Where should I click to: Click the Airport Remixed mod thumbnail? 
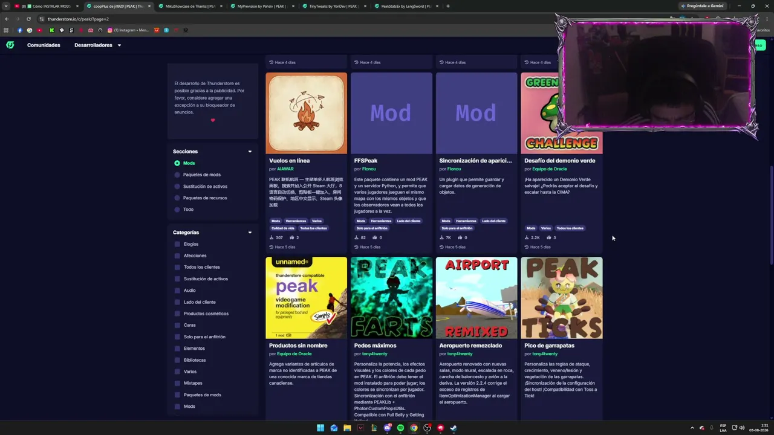(476, 298)
